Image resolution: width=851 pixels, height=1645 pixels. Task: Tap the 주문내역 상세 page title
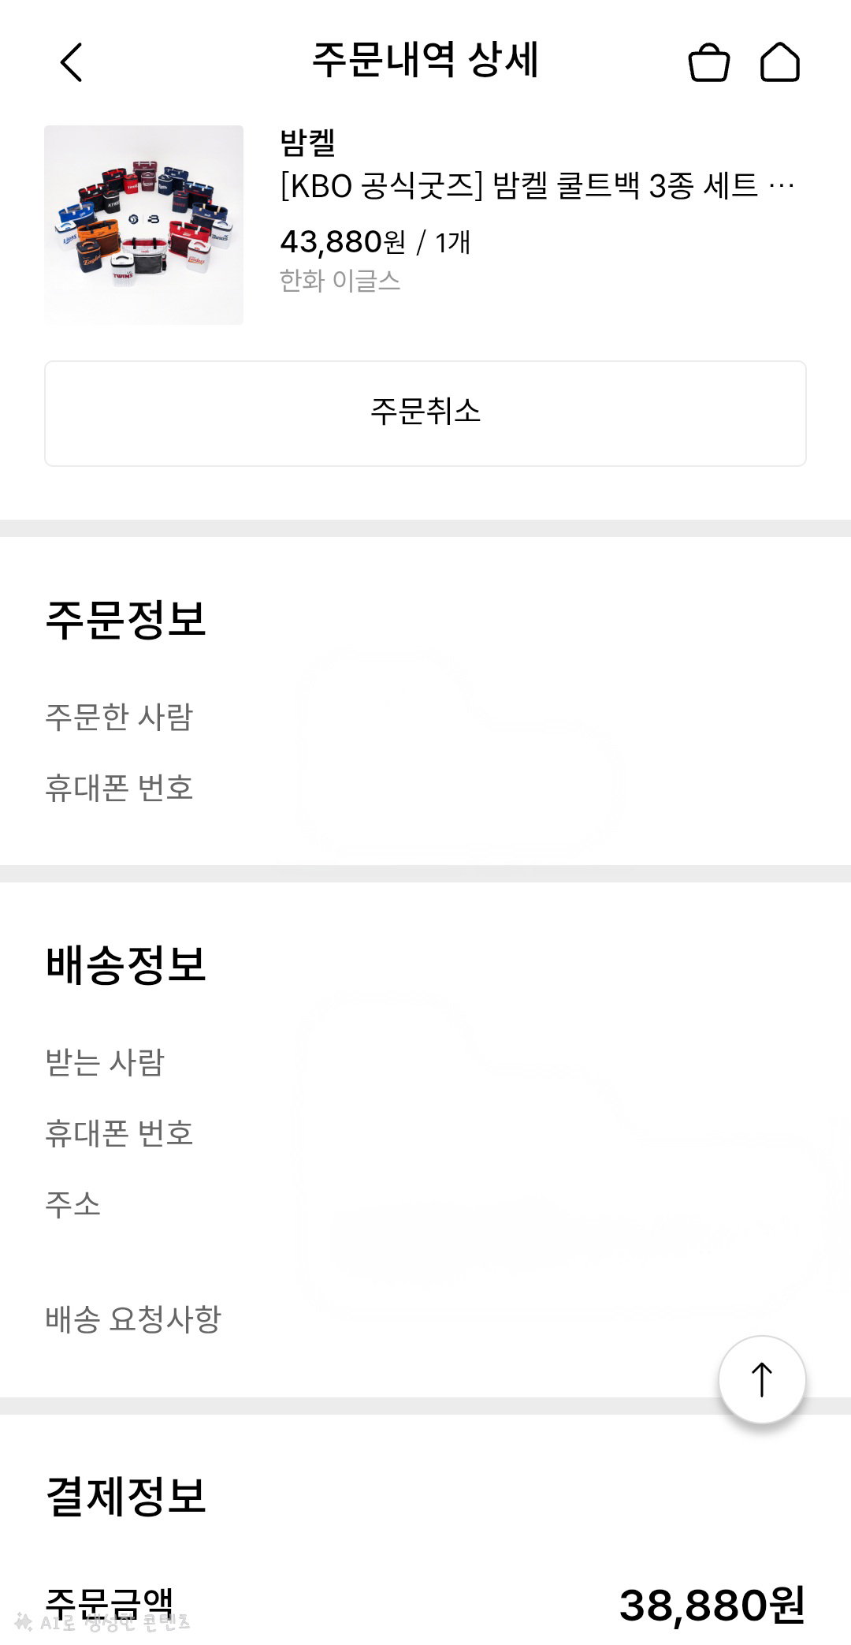[425, 60]
